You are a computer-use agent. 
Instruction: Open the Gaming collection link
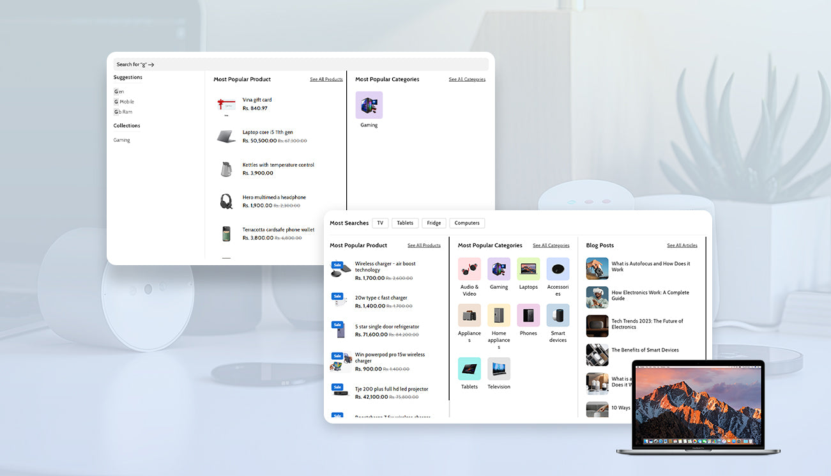(121, 140)
